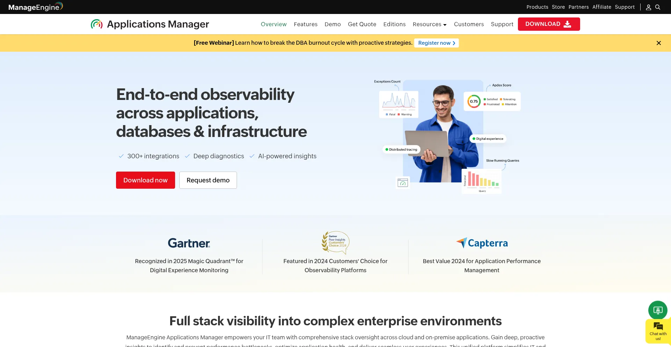Open Store in the top bar
The image size is (671, 347).
point(558,7)
